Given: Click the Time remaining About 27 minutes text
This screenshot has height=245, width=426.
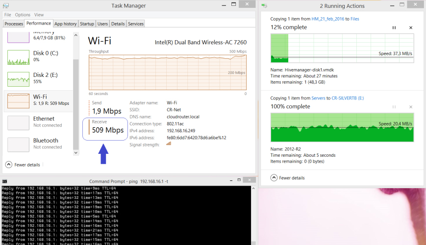Looking at the screenshot, I should (x=304, y=76).
